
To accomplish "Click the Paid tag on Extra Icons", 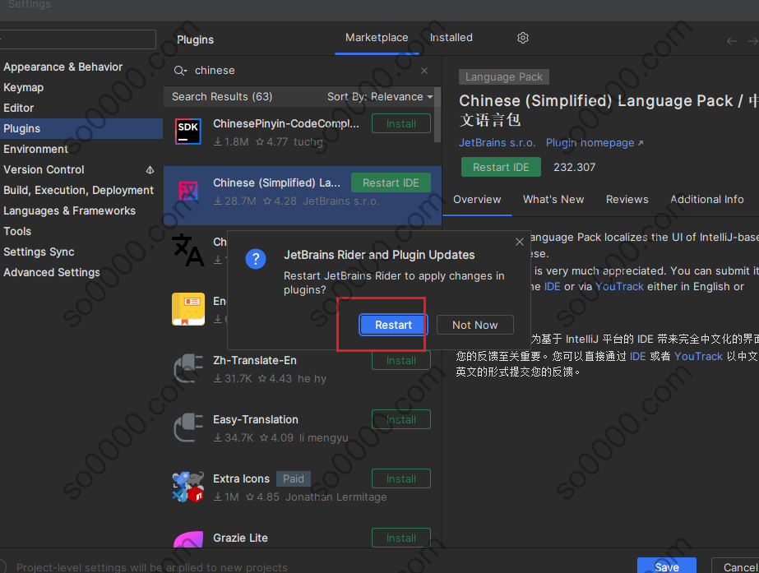I will tap(294, 478).
